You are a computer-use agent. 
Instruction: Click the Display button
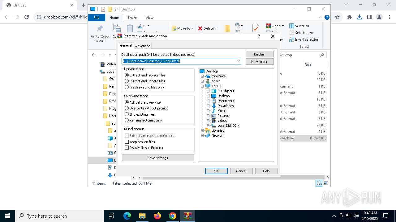[x=259, y=54]
